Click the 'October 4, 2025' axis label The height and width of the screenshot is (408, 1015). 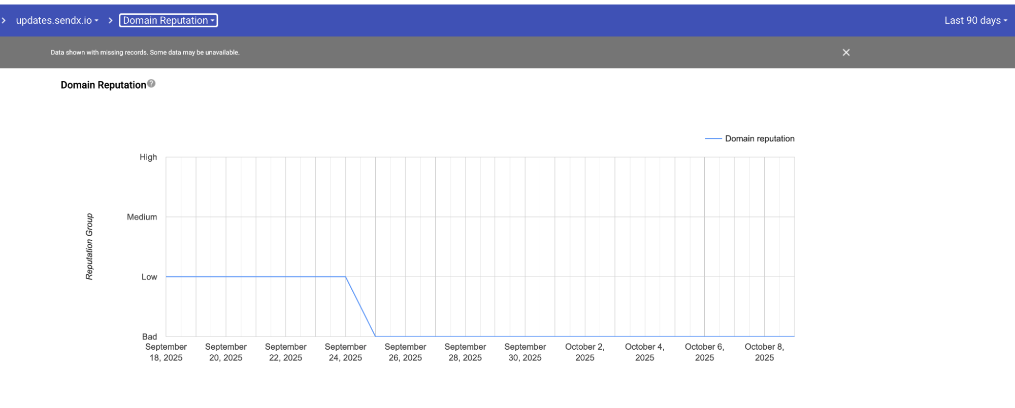pyautogui.click(x=645, y=352)
